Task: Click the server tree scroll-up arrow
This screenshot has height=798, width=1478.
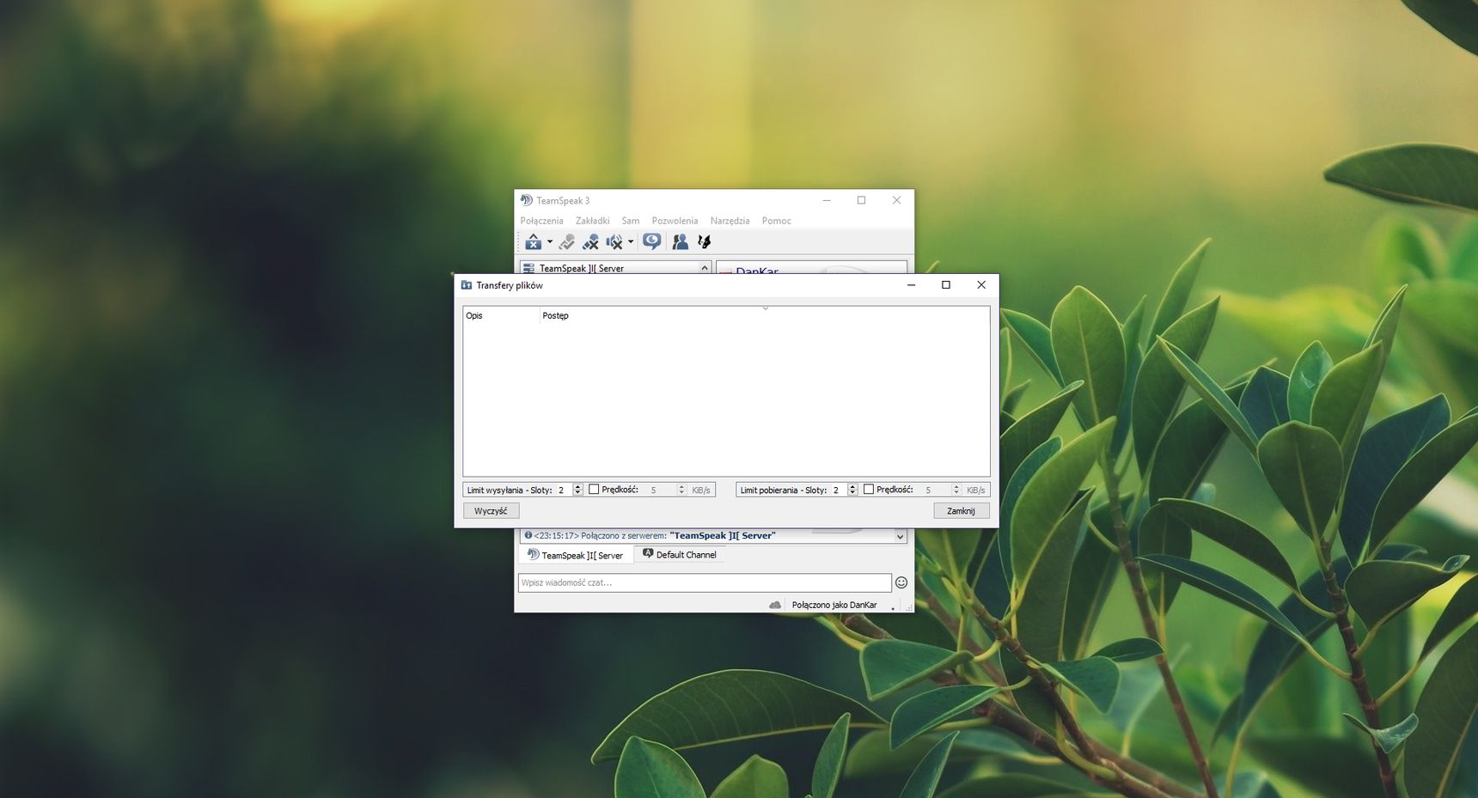Action: pos(705,268)
